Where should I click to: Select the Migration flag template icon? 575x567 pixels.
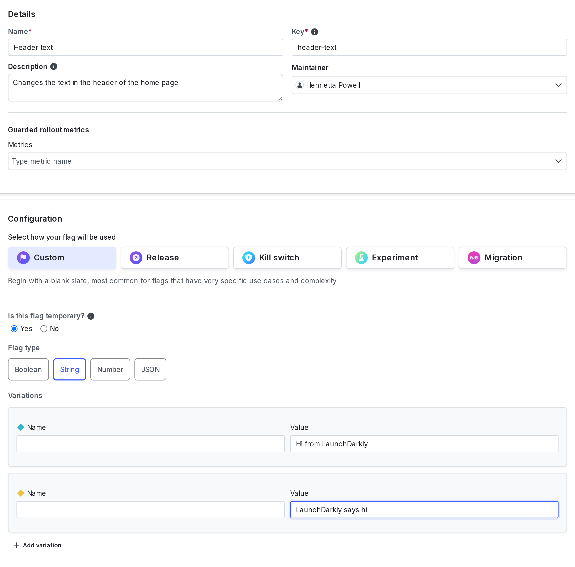click(474, 257)
